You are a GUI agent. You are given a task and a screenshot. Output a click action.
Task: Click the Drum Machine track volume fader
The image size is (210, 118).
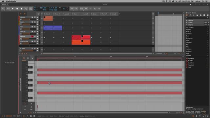tap(29, 44)
